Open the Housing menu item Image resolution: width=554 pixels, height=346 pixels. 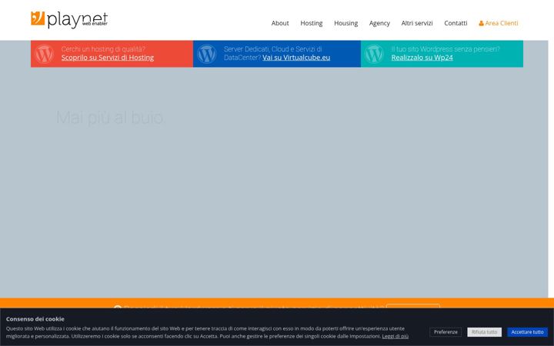(x=346, y=23)
